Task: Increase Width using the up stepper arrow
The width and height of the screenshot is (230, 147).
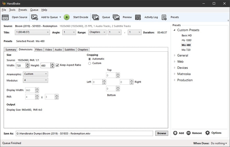Action: [28, 64]
